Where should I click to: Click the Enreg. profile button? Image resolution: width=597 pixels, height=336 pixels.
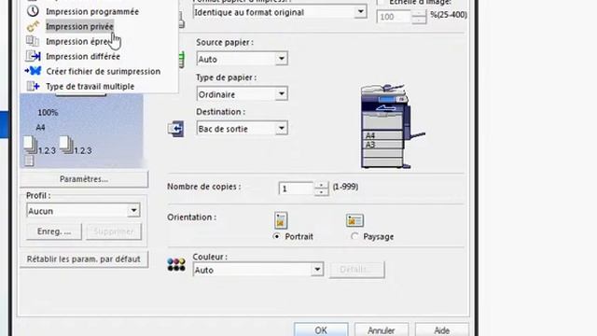pos(54,231)
